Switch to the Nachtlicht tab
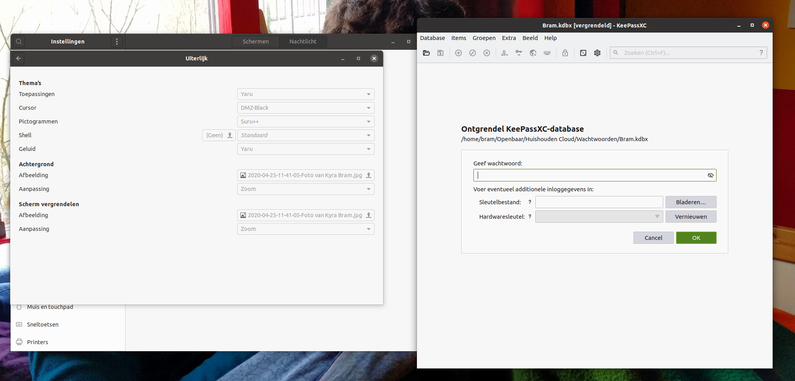 [303, 42]
